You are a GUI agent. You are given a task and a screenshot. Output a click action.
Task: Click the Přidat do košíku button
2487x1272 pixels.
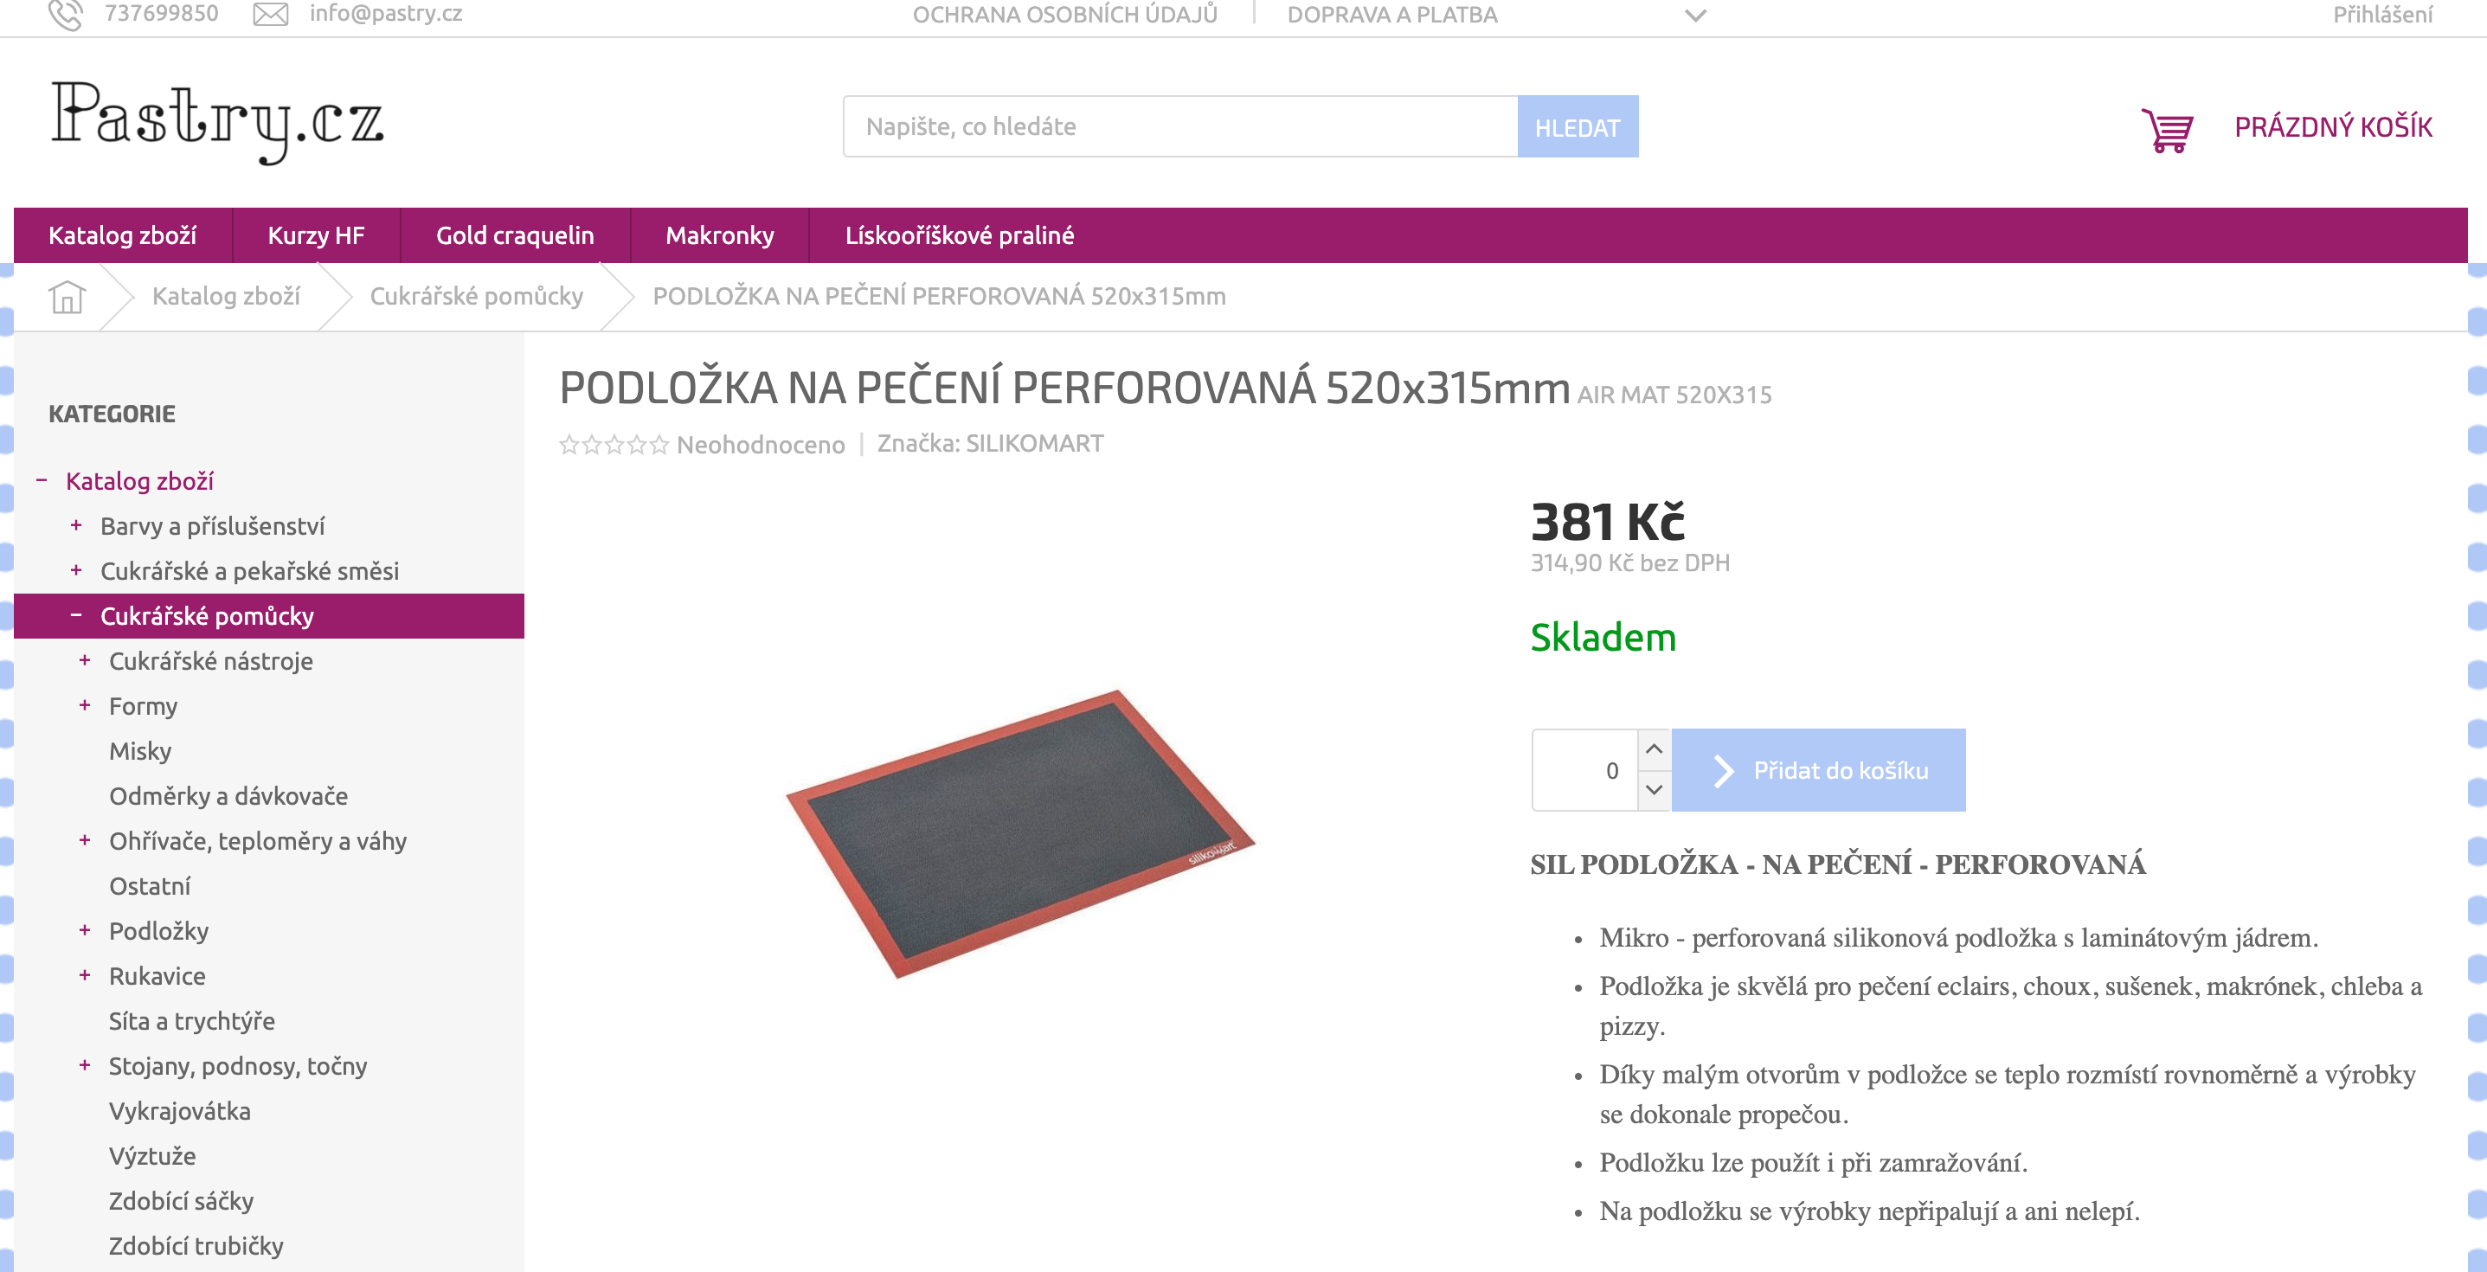[1818, 770]
